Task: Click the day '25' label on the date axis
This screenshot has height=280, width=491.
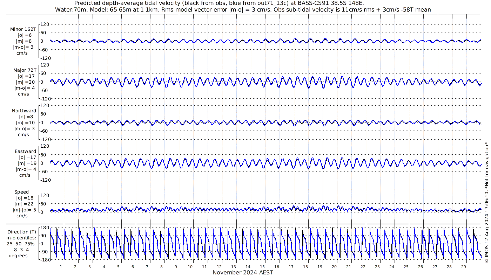Action: [x=406, y=267]
